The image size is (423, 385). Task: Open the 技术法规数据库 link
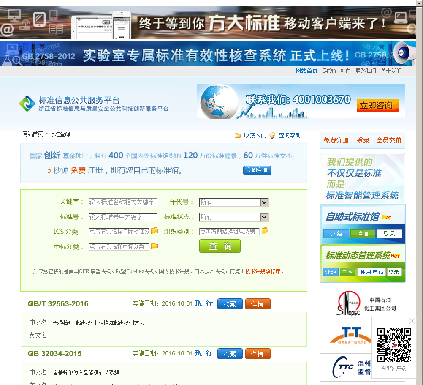pyautogui.click(x=263, y=271)
